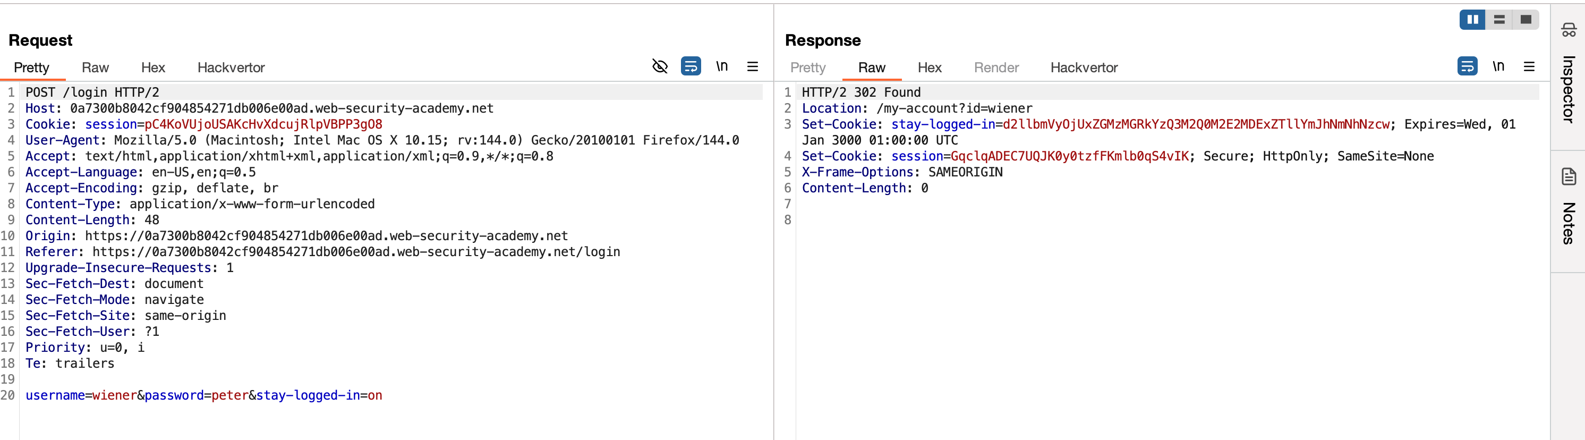Show non-printable characters in Response panel
This screenshot has width=1585, height=440.
pyautogui.click(x=1498, y=66)
